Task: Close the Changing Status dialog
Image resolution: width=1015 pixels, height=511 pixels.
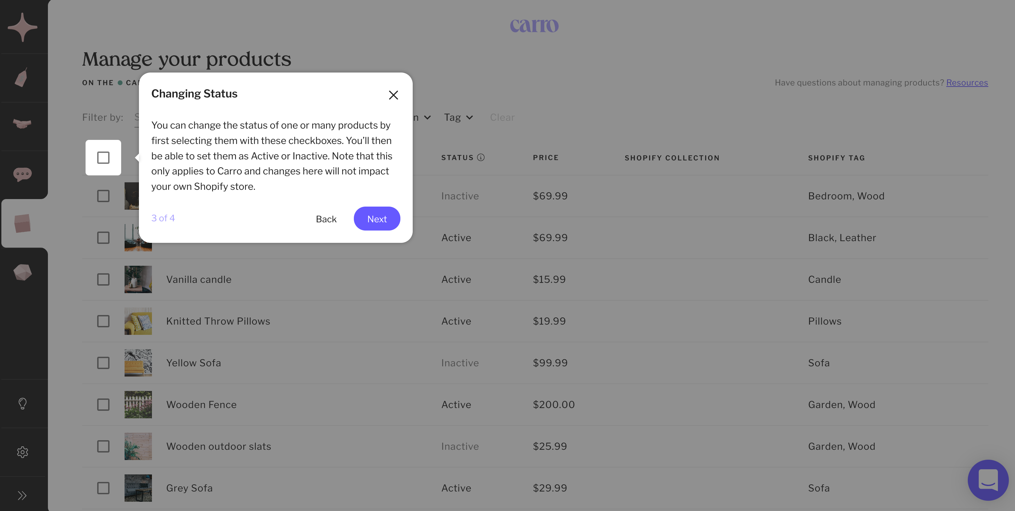Action: [x=393, y=95]
